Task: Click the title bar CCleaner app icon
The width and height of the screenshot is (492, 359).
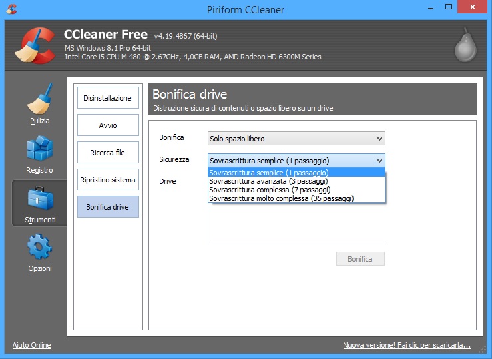Action: tap(11, 9)
